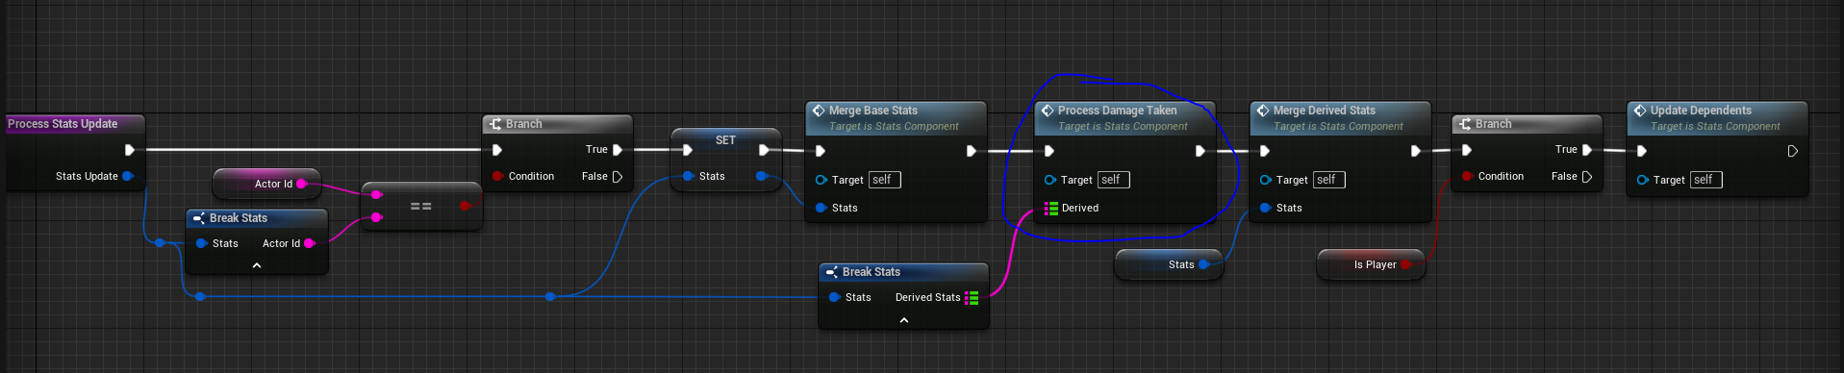Click Target pin on Merge Base Stats
The width and height of the screenshot is (1844, 373).
(821, 180)
